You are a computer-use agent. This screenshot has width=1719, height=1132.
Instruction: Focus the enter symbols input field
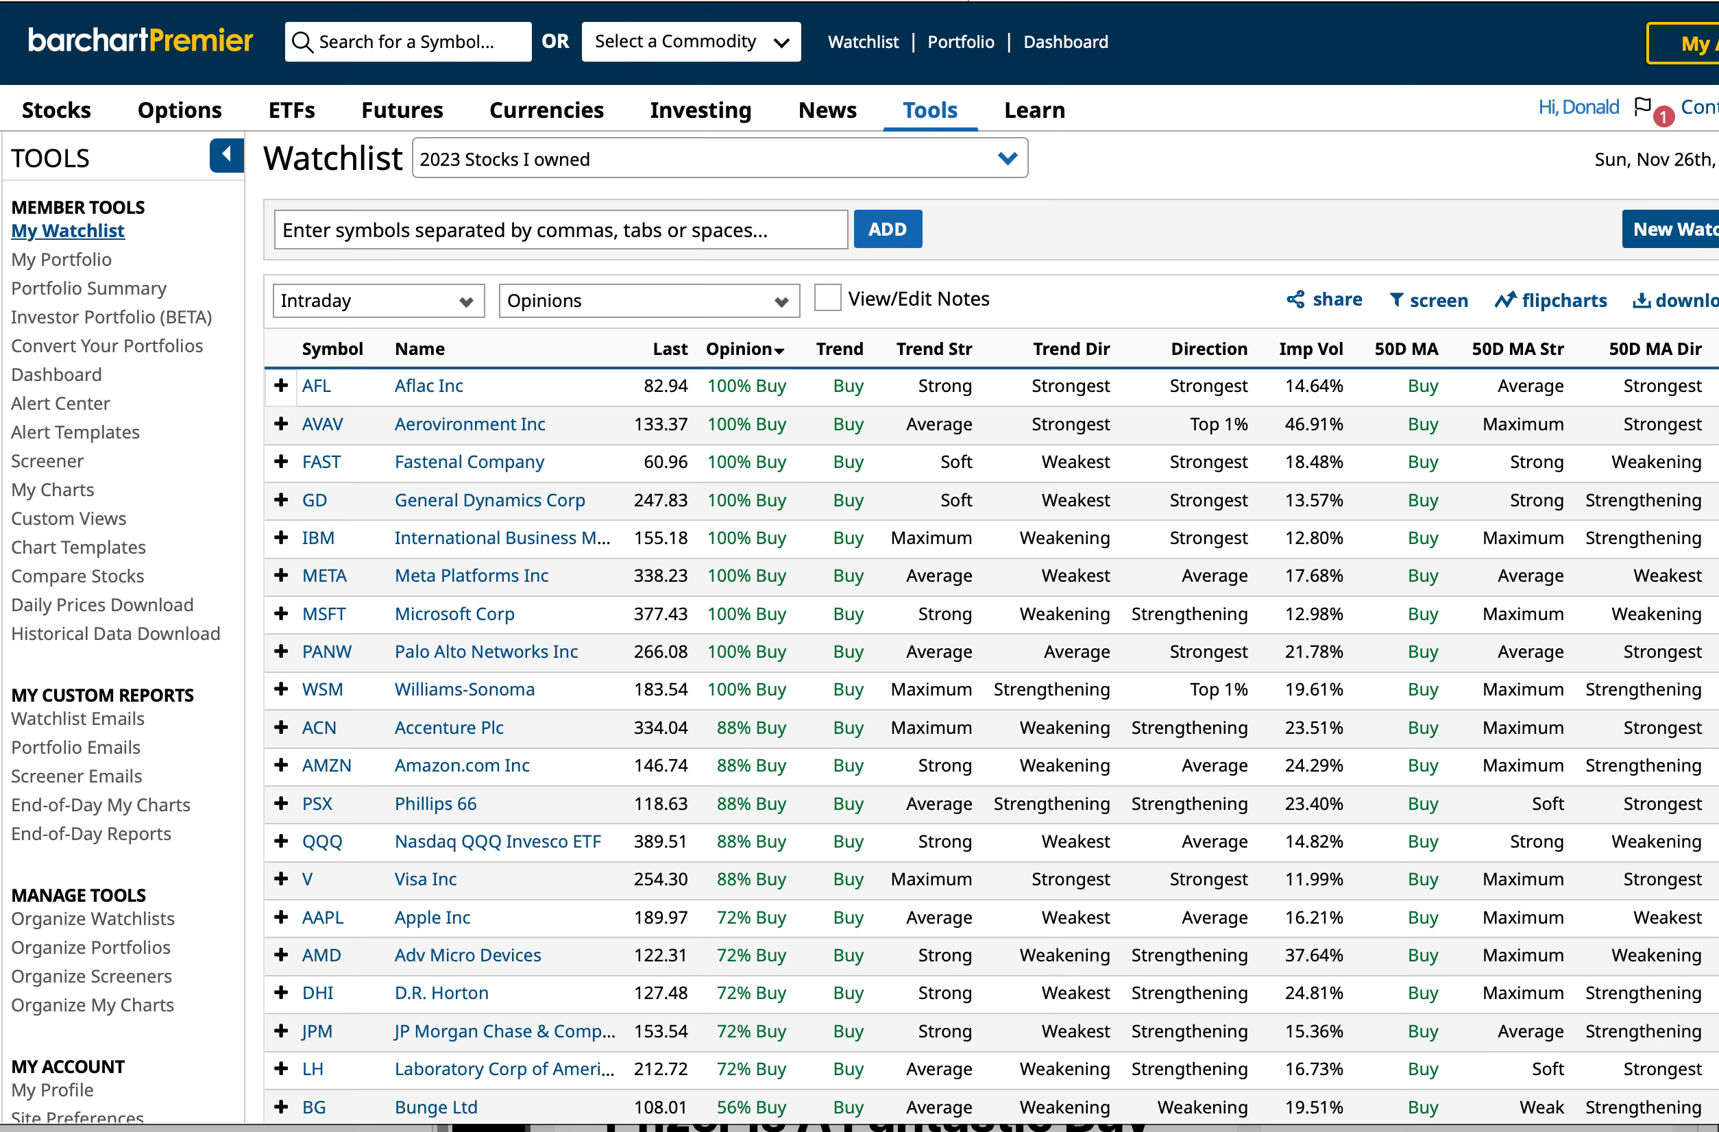point(561,230)
